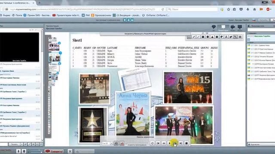Toggle the sound button in control panel
The width and height of the screenshot is (275, 154).
point(116,143)
